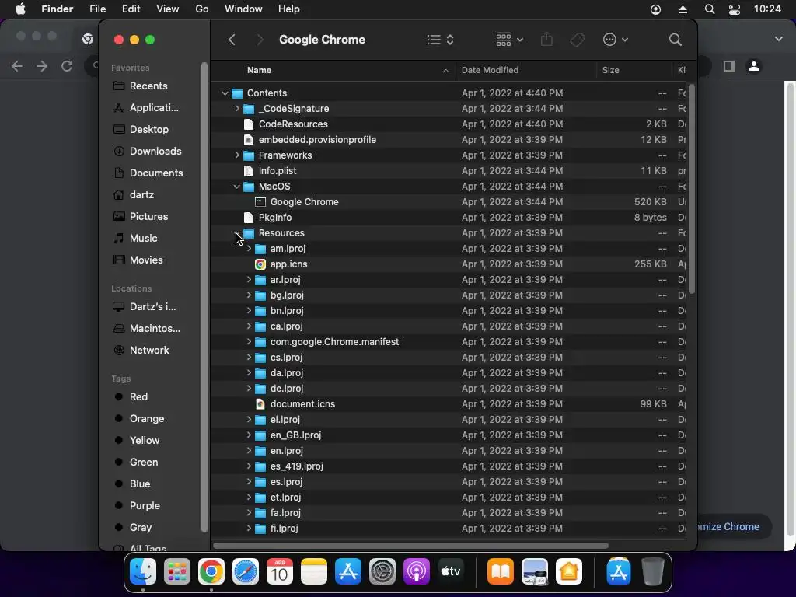Go to Downloads in sidebar
Screen dimensions: 796x597
click(155, 152)
